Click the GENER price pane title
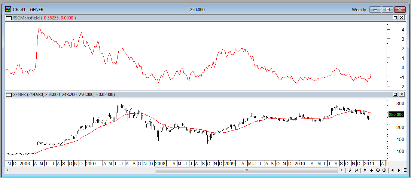 click(19, 95)
